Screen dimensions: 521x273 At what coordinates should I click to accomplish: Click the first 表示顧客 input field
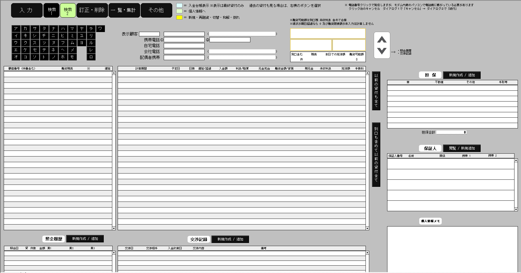[149, 34]
